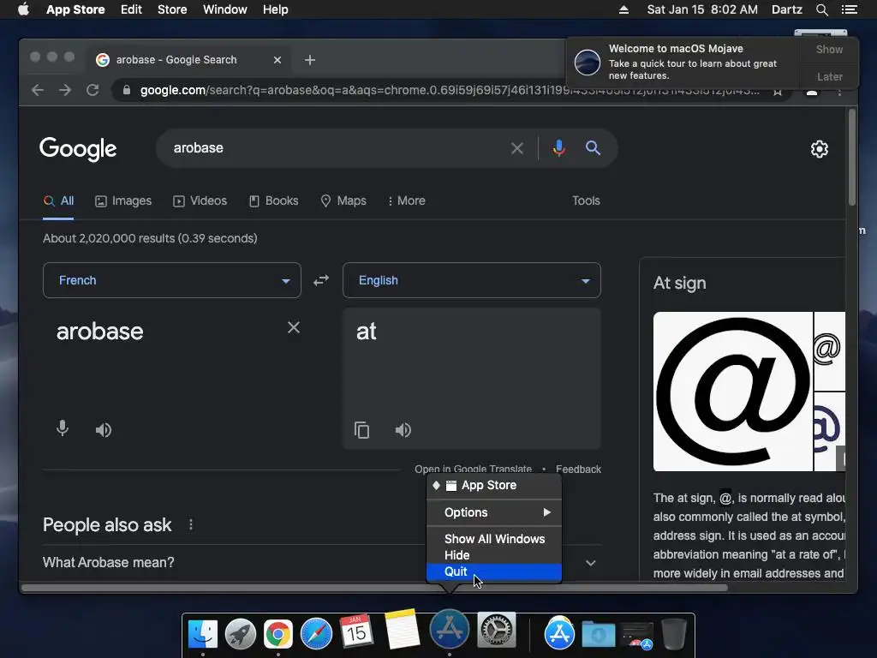Click the arobase search input field
This screenshot has width=877, height=658.
tap(336, 148)
